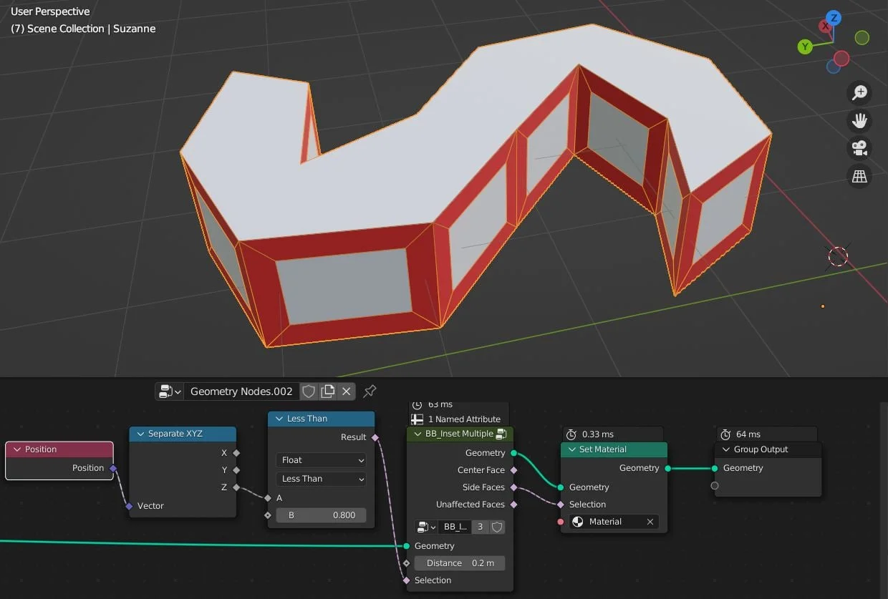Unlink Geometry Nodes.002 with the X button
The width and height of the screenshot is (888, 599).
click(347, 391)
